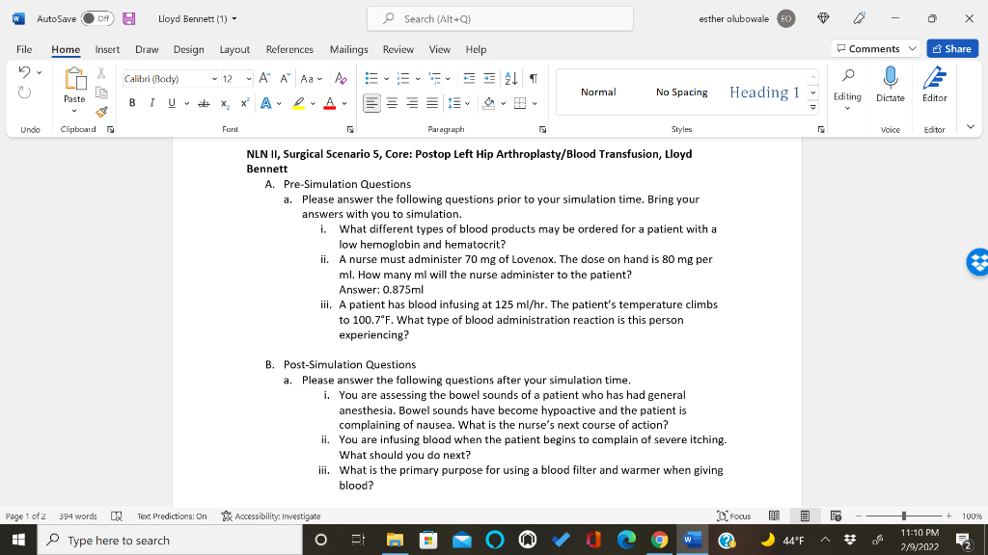Switch to the References tab
The height and width of the screenshot is (555, 988).
[x=289, y=49]
